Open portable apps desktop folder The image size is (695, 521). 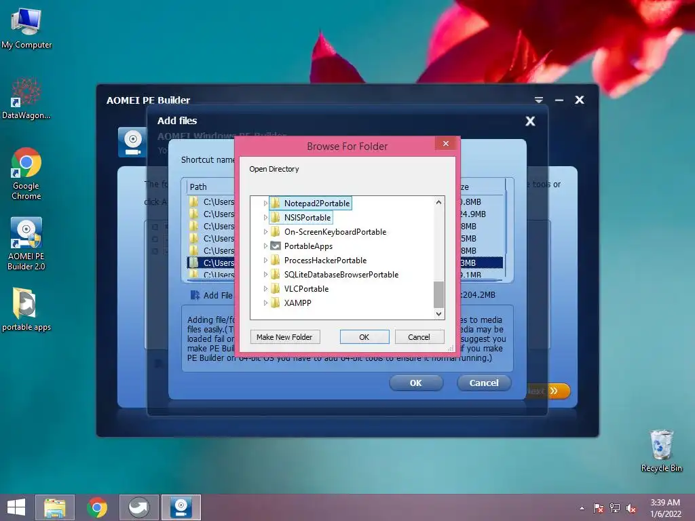coord(26,309)
